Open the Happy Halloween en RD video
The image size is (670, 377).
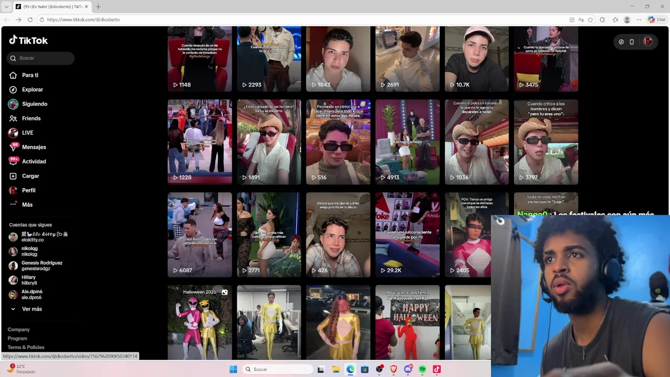407,323
